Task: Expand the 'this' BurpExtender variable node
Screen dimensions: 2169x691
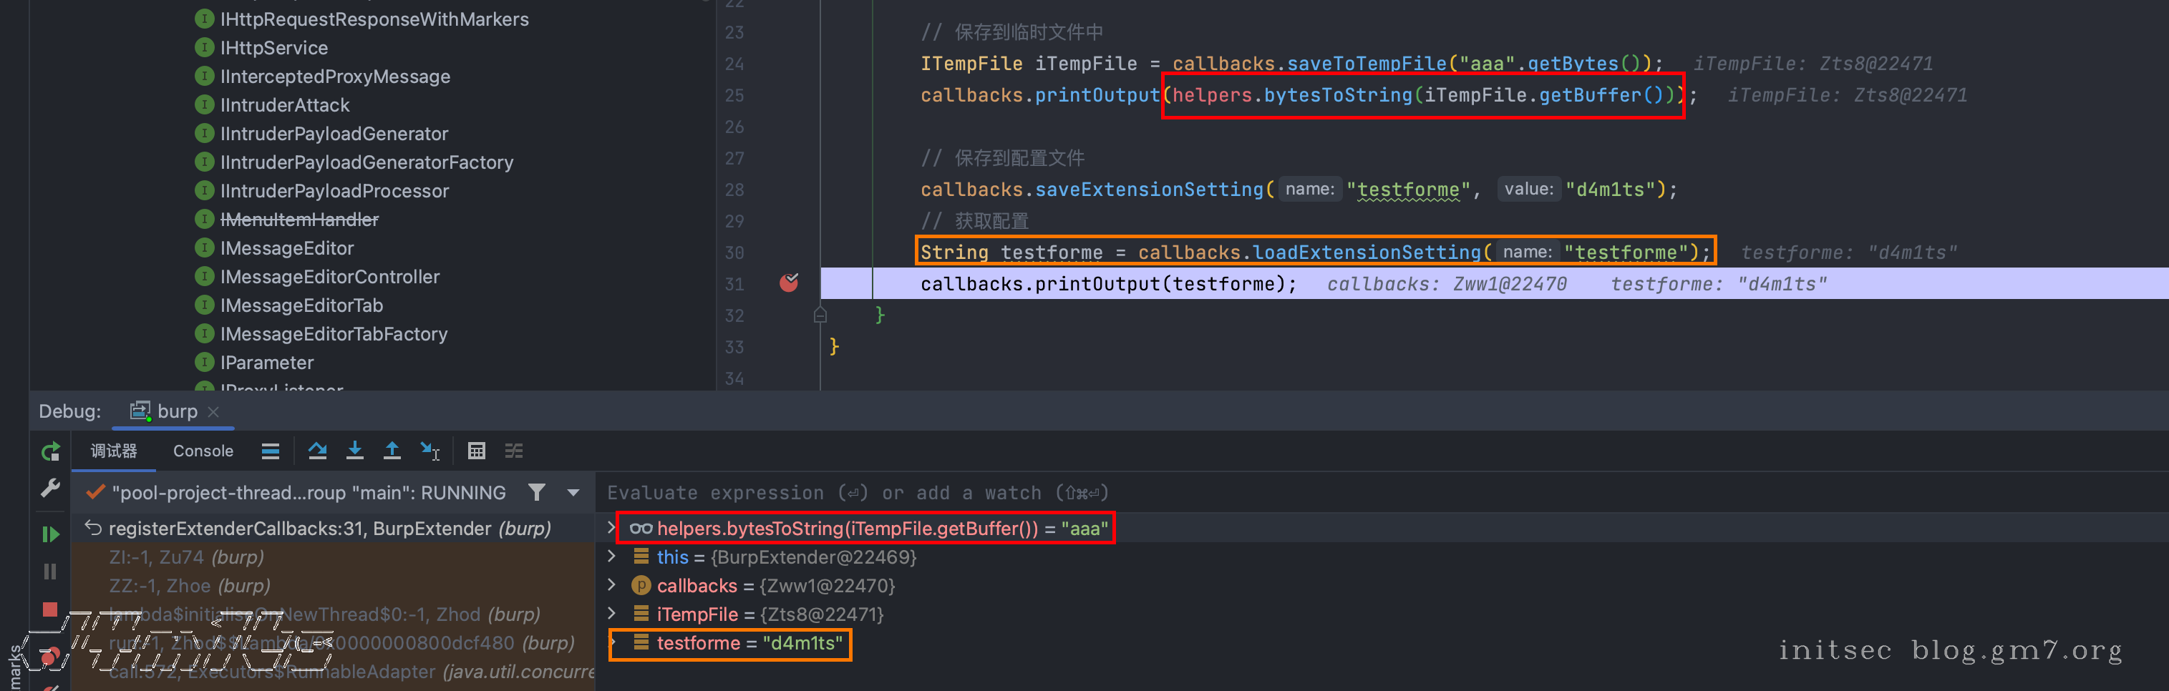Action: coord(612,557)
